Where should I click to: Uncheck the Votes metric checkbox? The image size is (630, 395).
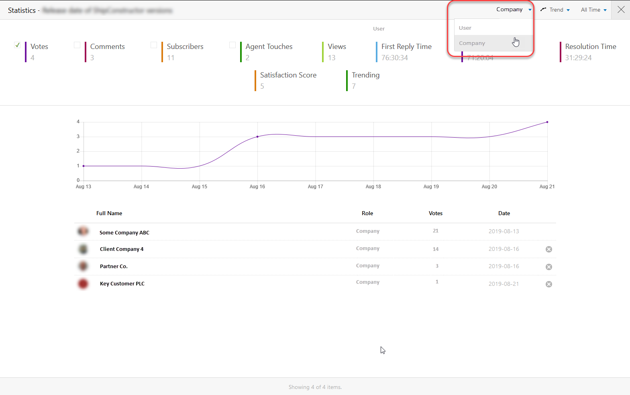(17, 45)
